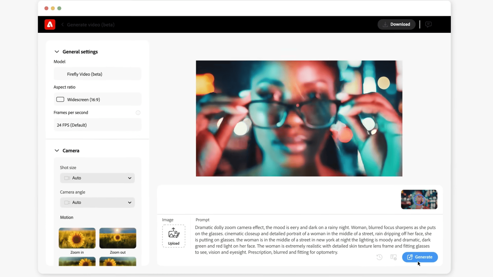
Task: Click the generated video thumbnail
Action: pos(419,199)
